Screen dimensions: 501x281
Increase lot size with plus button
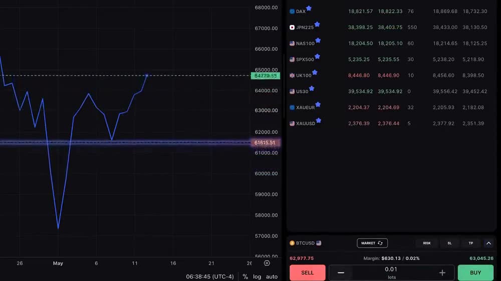click(442, 272)
